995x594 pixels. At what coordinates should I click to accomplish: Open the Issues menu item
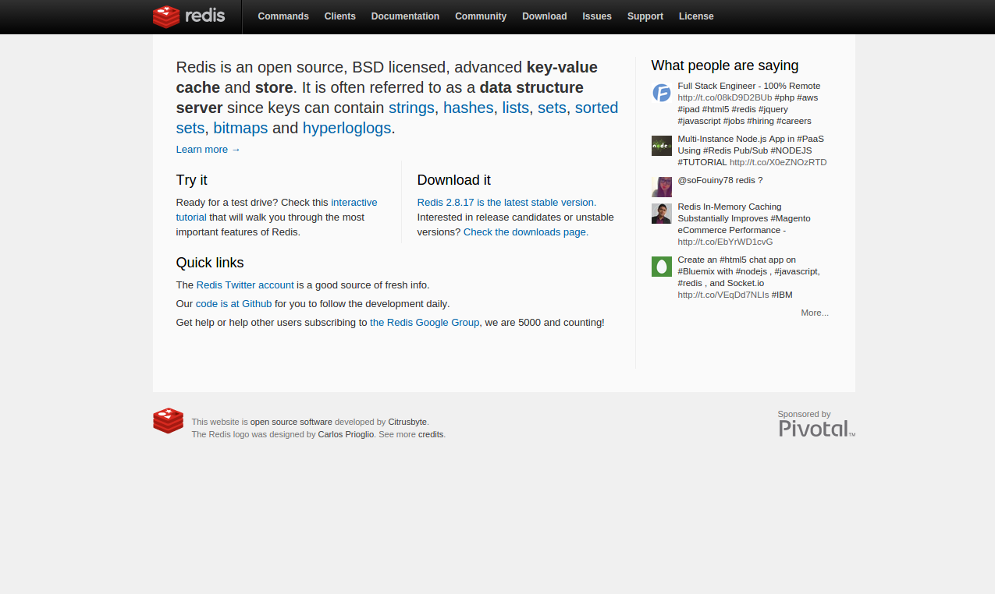click(x=597, y=16)
